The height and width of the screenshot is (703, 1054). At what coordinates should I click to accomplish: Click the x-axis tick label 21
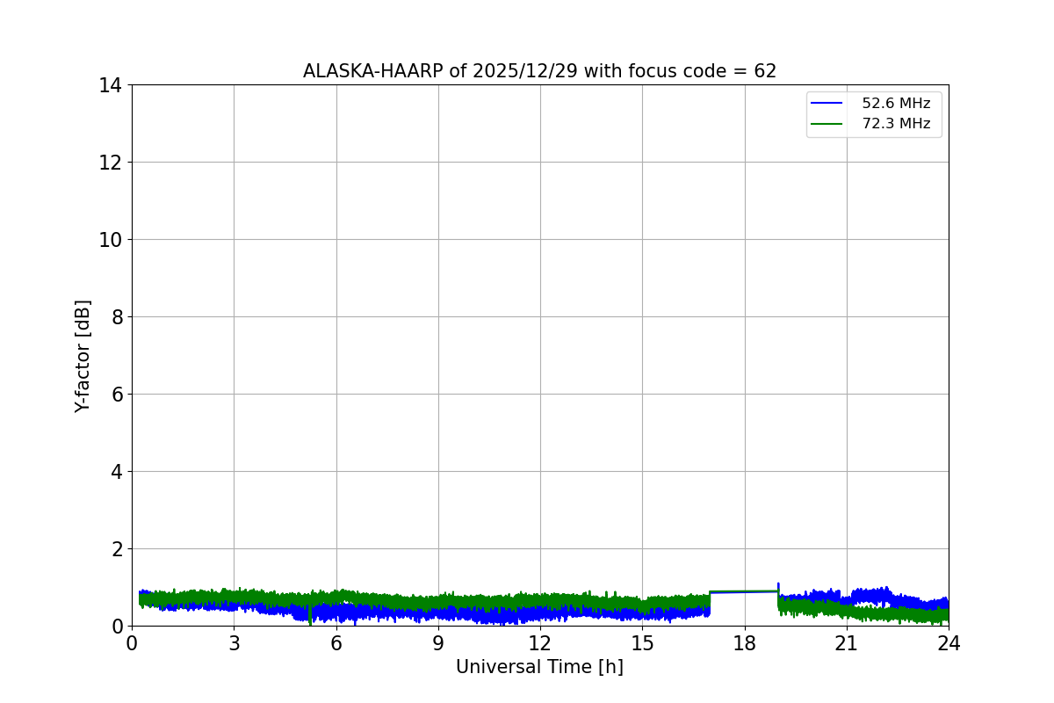847,643
